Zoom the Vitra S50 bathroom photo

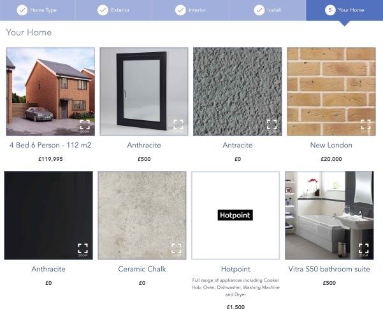364,250
